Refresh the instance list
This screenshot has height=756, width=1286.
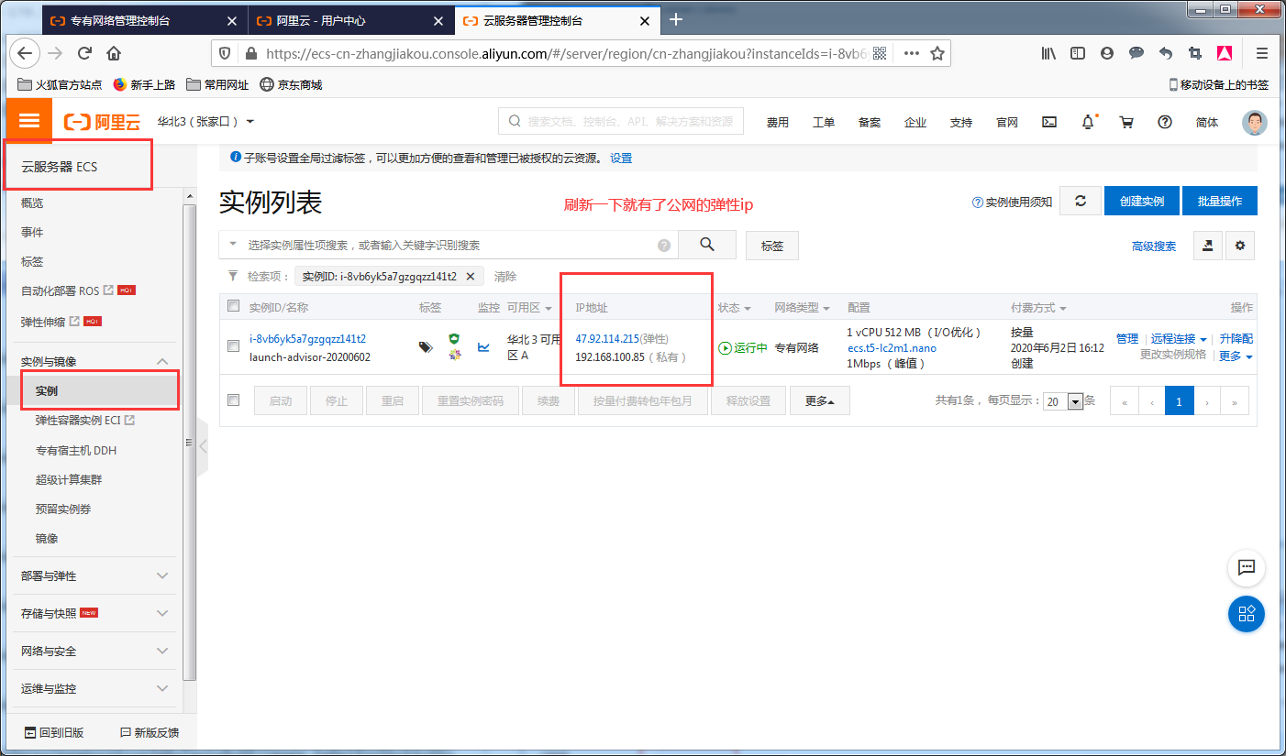[1080, 200]
